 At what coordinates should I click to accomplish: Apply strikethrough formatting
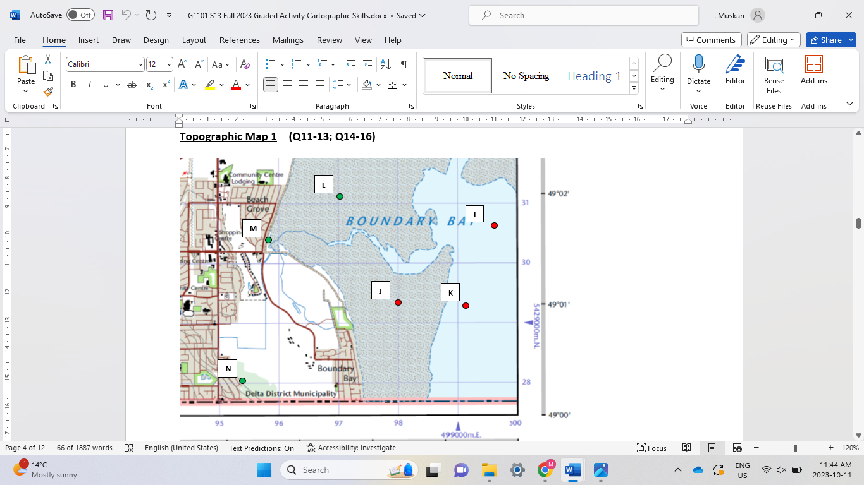[132, 85]
